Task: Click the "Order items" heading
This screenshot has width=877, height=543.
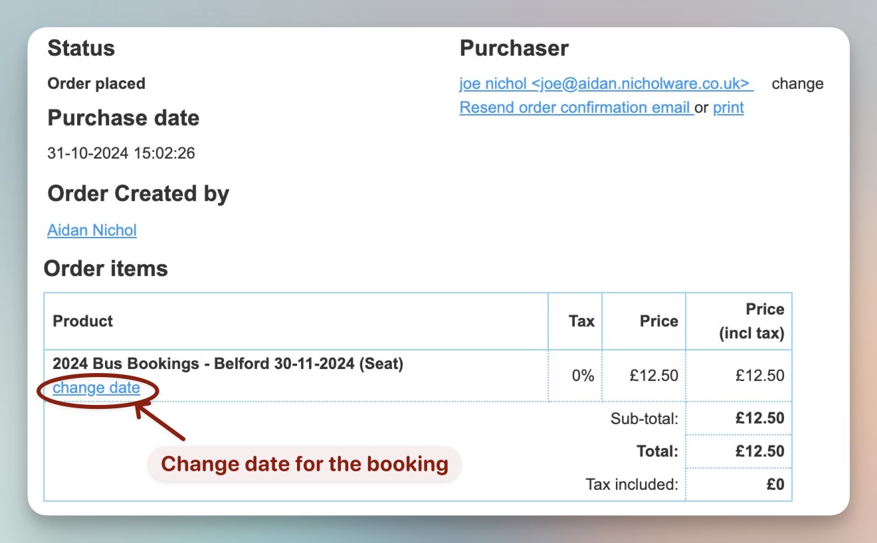Action: tap(106, 269)
